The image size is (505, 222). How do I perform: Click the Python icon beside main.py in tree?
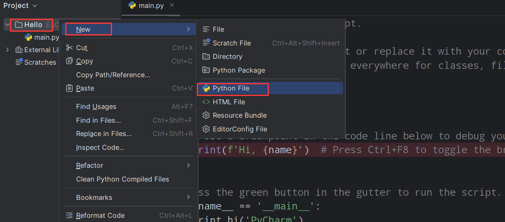[x=28, y=38]
